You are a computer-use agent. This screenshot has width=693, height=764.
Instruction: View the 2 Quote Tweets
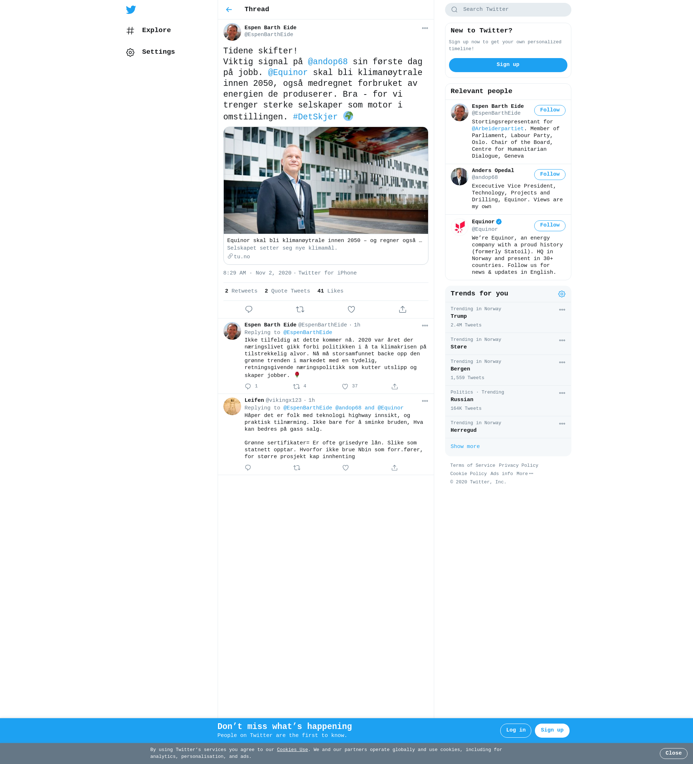click(x=287, y=291)
